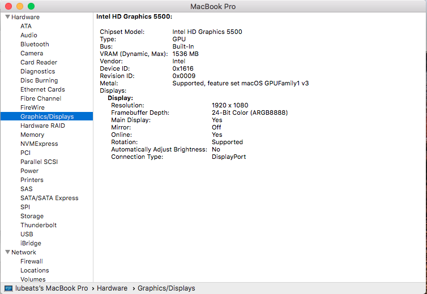Image resolution: width=427 pixels, height=294 pixels.
Task: Select SATA/SATA Express entry
Action: coord(49,198)
